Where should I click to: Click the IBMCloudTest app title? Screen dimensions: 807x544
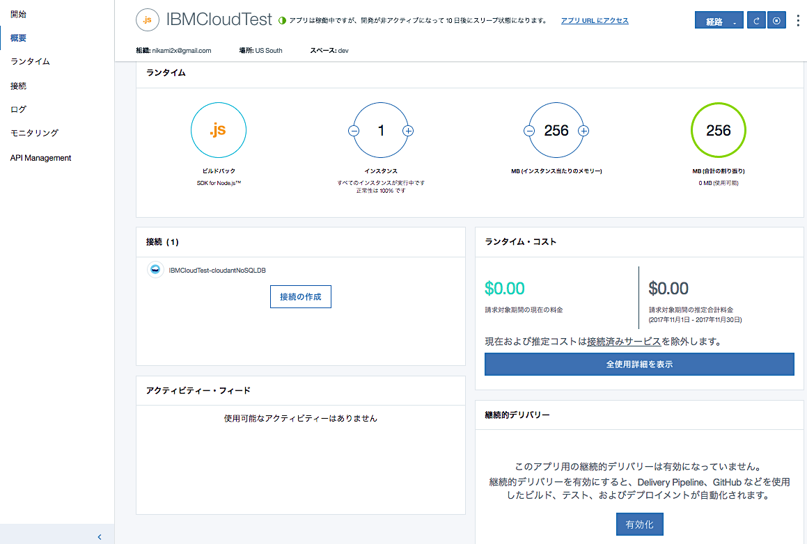click(x=219, y=19)
